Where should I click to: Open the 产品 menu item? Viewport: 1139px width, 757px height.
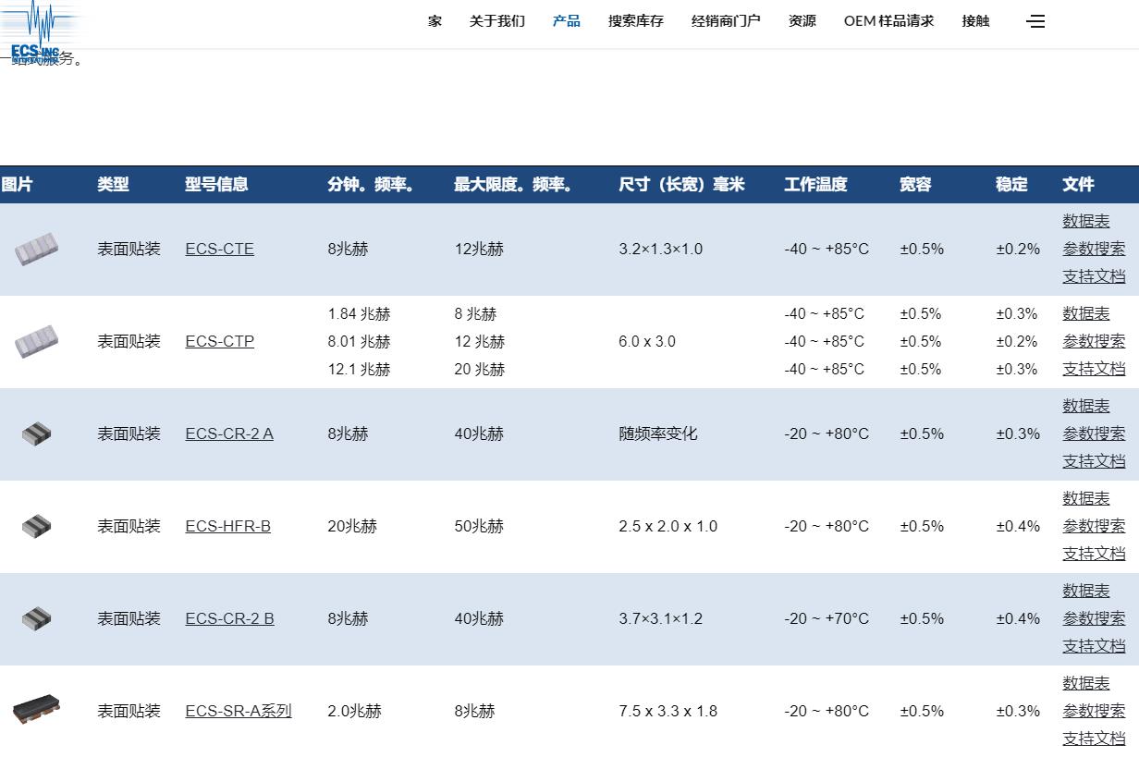pos(566,21)
